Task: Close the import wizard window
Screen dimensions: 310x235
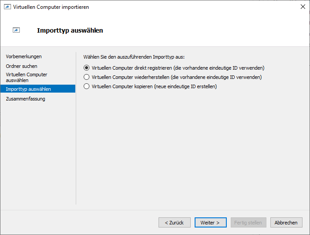Action: (303, 7)
